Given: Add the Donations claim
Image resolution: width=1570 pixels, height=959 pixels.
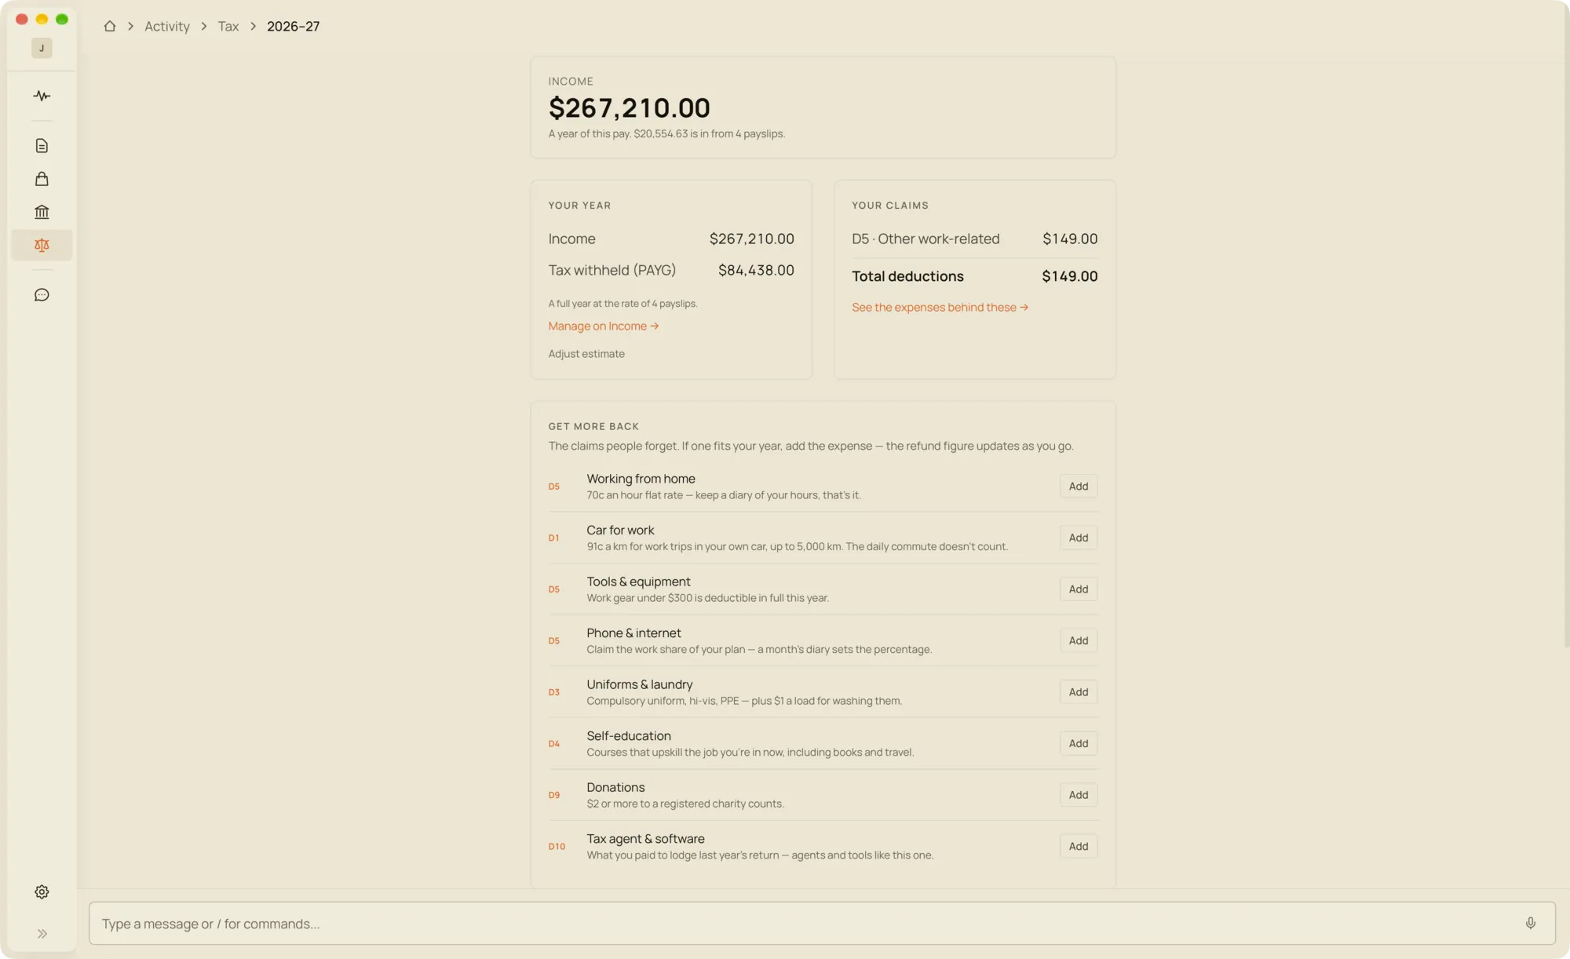Looking at the screenshot, I should pos(1079,794).
